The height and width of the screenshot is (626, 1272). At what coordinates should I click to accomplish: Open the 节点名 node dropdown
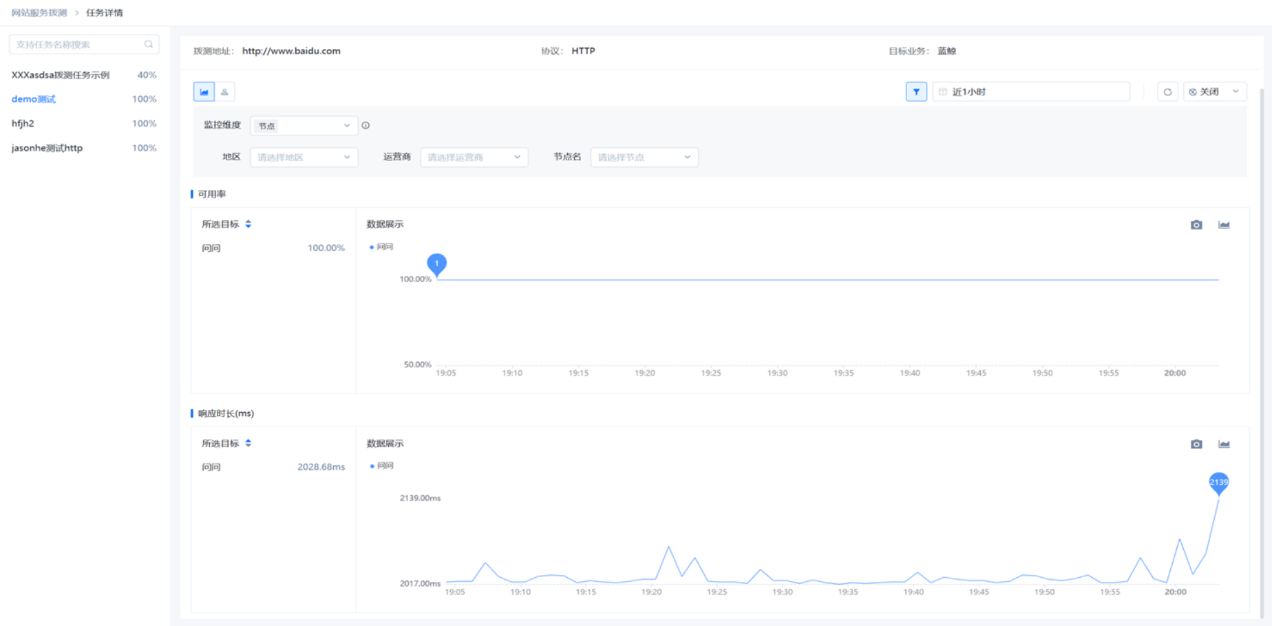point(644,157)
